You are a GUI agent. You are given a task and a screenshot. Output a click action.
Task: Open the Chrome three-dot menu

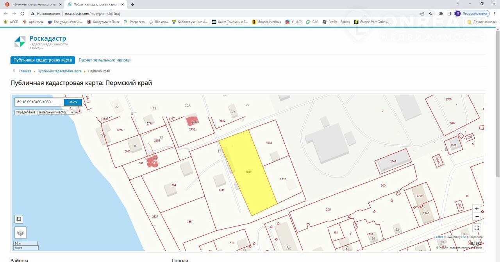pos(495,13)
